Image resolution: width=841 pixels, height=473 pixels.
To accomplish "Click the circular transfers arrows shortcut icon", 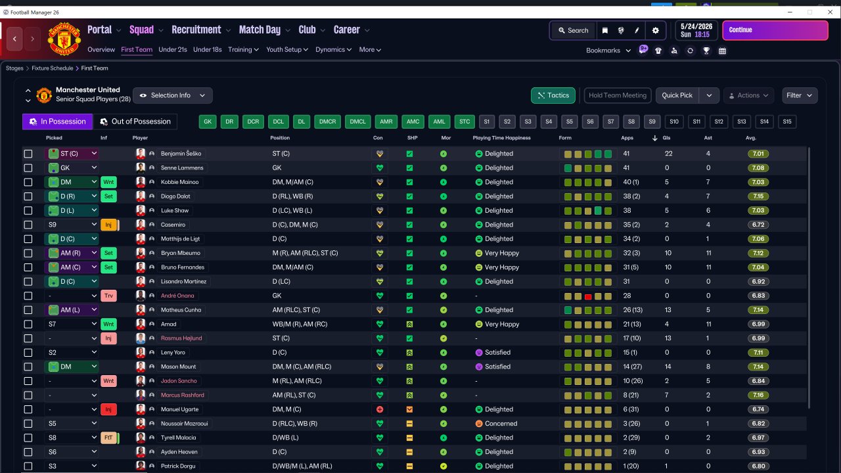I will [690, 51].
